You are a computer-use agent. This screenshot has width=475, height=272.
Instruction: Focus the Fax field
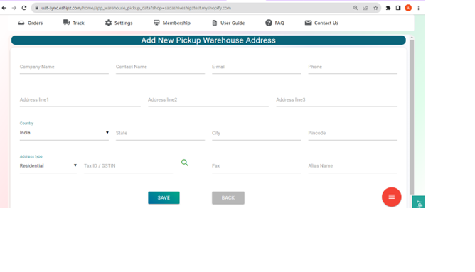pyautogui.click(x=256, y=166)
